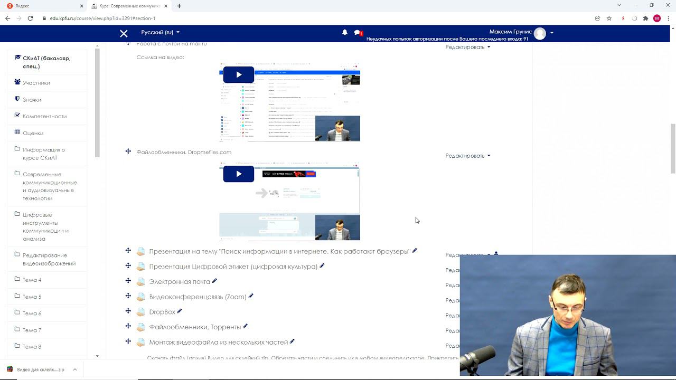Open the Редактировать menu for mail.ru item
676x380 pixels.
point(468,47)
